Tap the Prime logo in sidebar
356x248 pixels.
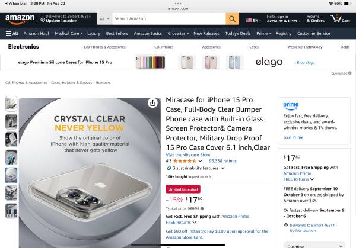pos(291,105)
